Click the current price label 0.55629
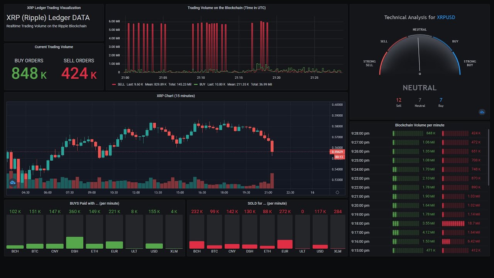The width and height of the screenshot is (494, 278). 337,152
